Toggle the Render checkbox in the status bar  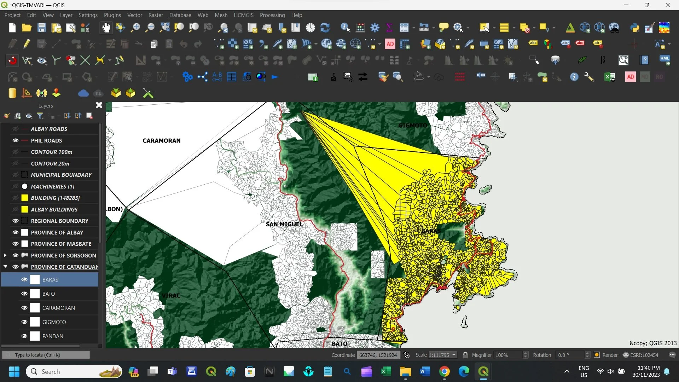point(597,355)
